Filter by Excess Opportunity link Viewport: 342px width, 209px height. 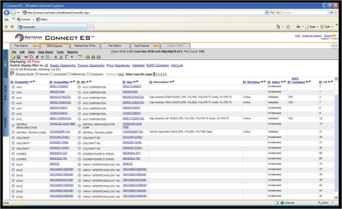click(91, 65)
